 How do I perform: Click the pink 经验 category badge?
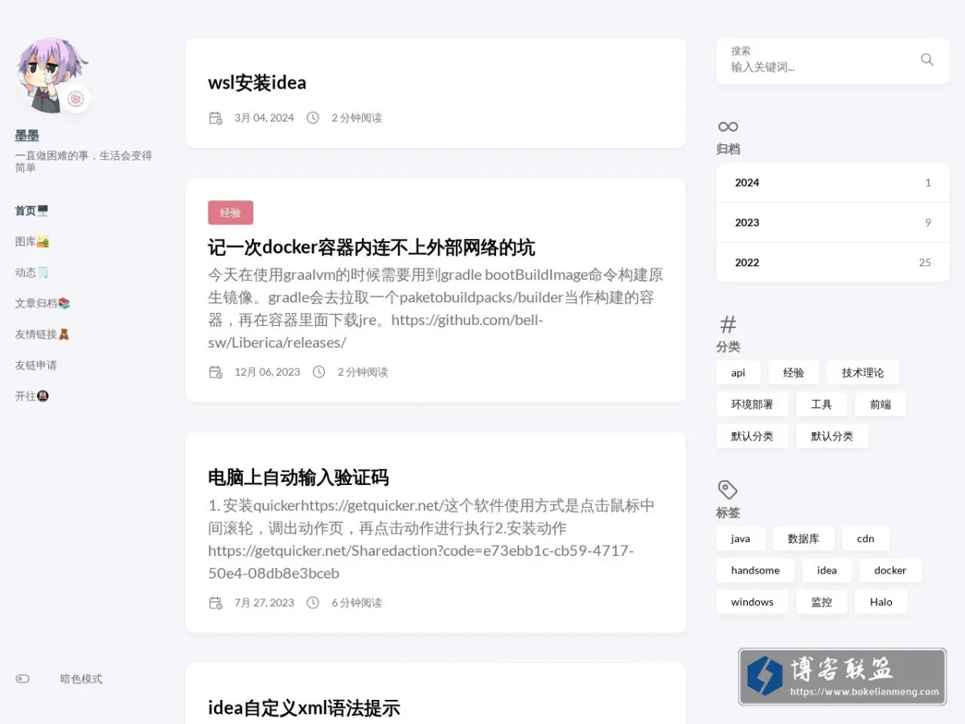tap(231, 212)
